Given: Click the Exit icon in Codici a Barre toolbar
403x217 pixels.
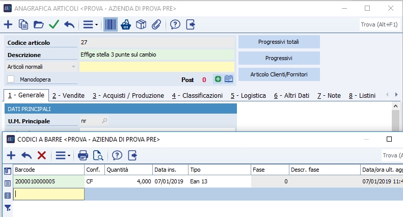Looking at the screenshot, I should coord(132,155).
